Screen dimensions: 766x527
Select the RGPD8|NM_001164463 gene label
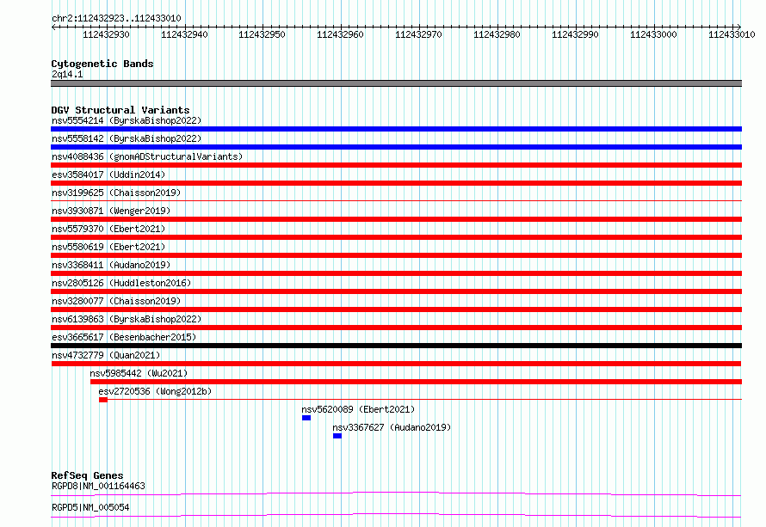[98, 486]
